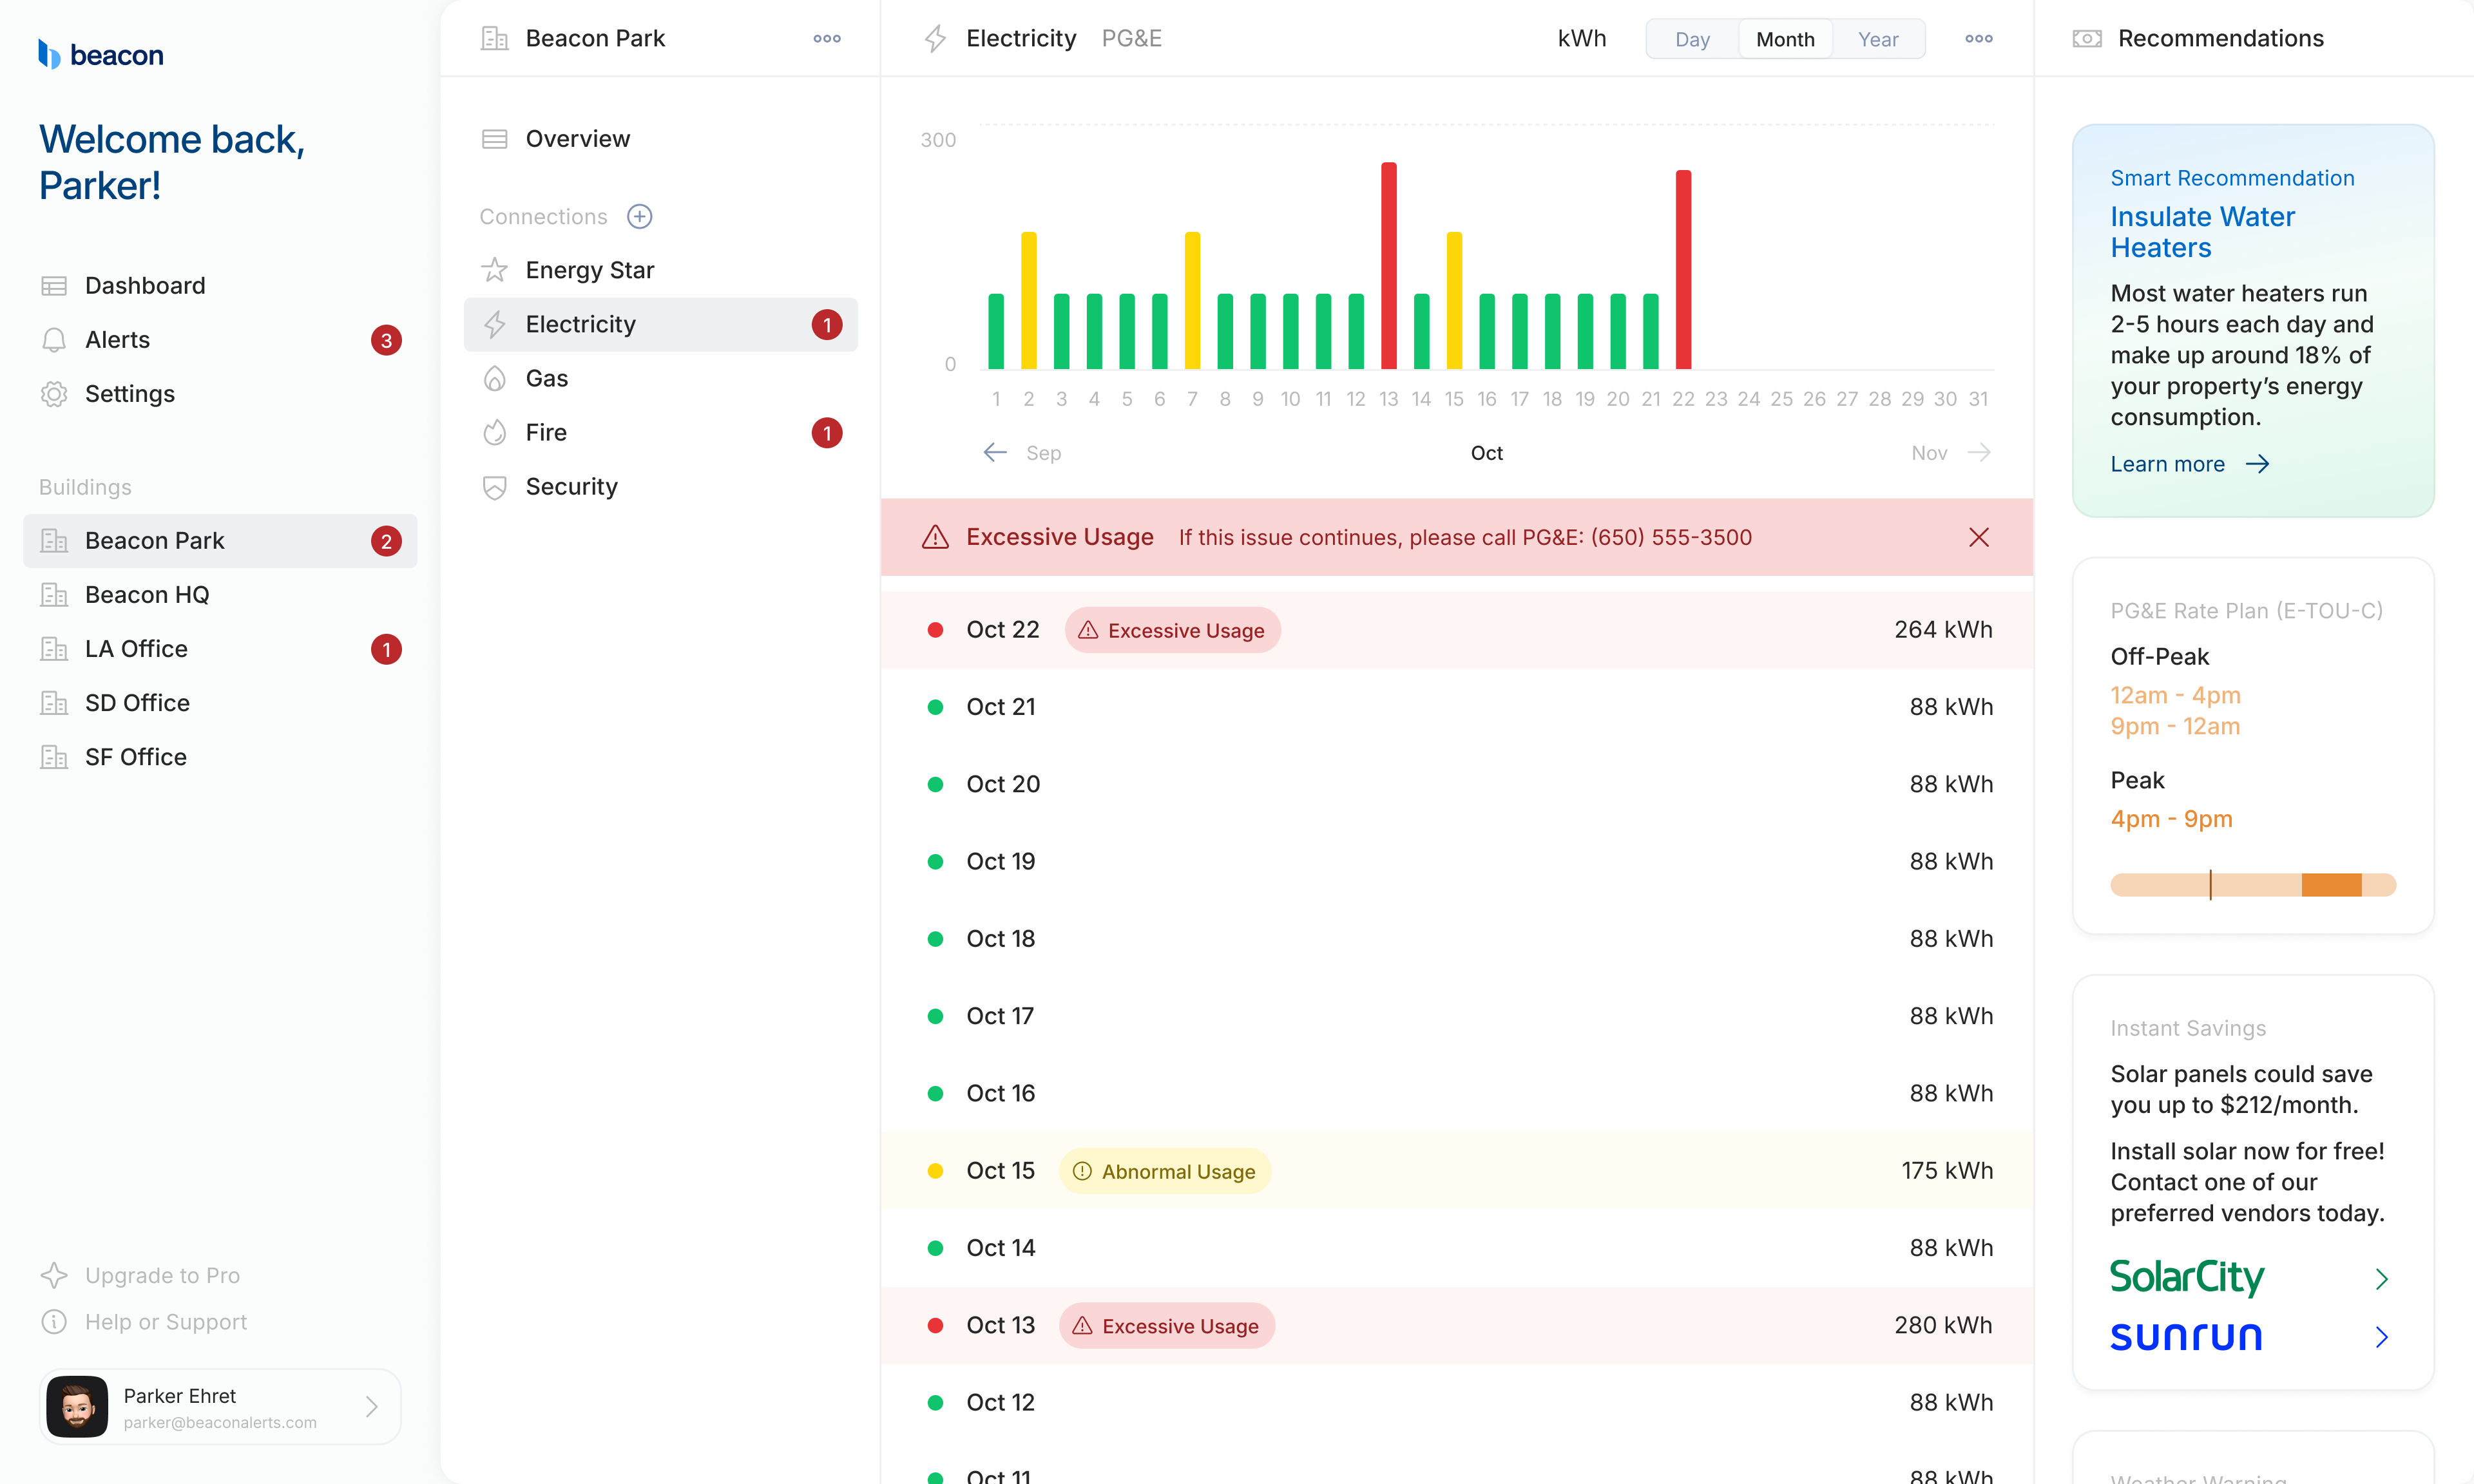This screenshot has height=1484, width=2474.
Task: Select the Electricity connection
Action: 660,324
